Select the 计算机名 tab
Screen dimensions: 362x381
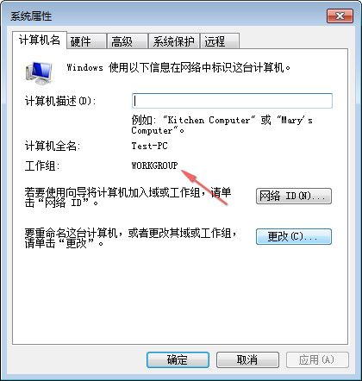point(40,41)
